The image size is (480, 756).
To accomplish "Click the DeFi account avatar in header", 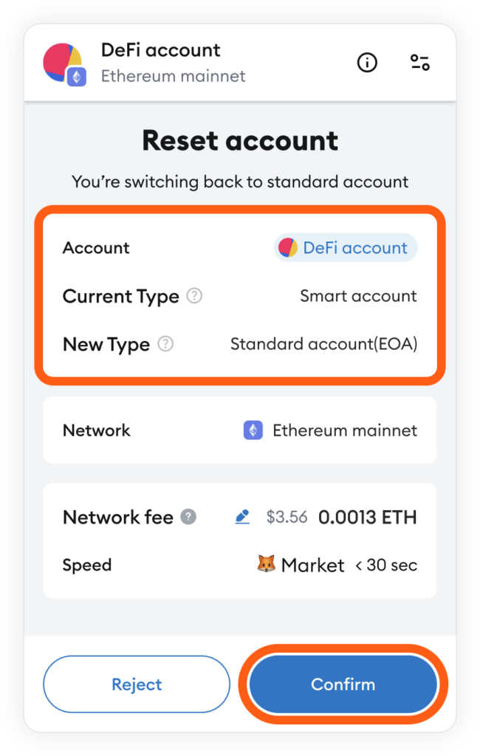I will pos(63,63).
